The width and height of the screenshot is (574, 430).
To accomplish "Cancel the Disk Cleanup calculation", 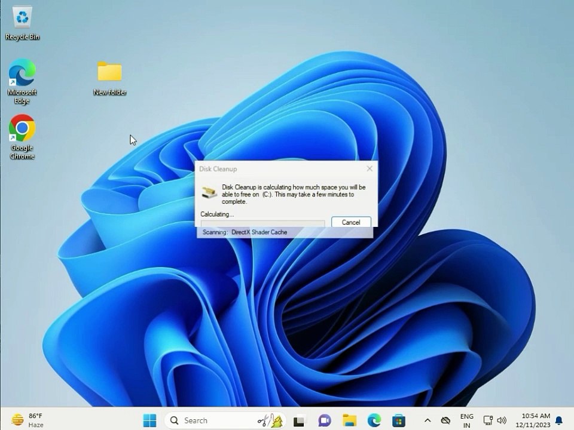I will (351, 222).
